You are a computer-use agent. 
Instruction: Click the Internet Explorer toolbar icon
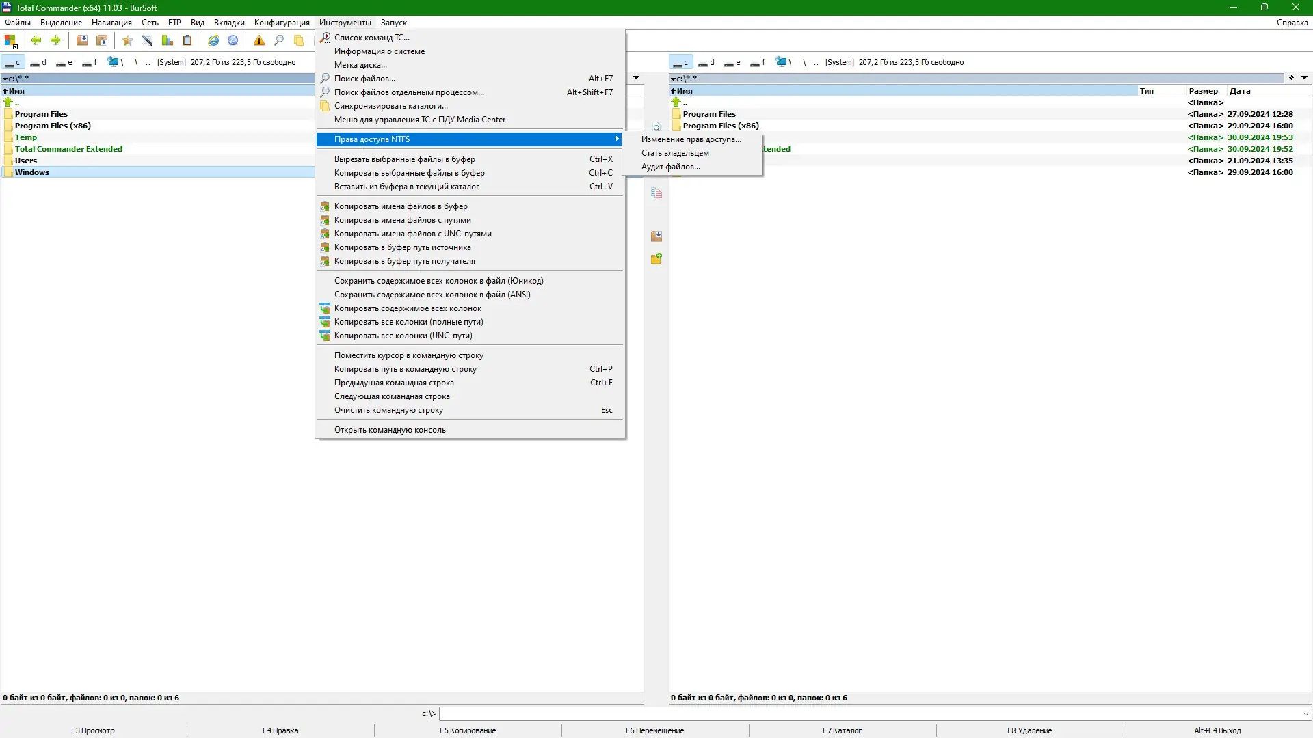tap(213, 40)
